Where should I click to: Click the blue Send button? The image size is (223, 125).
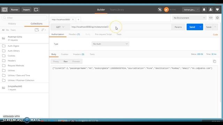[x=192, y=27]
